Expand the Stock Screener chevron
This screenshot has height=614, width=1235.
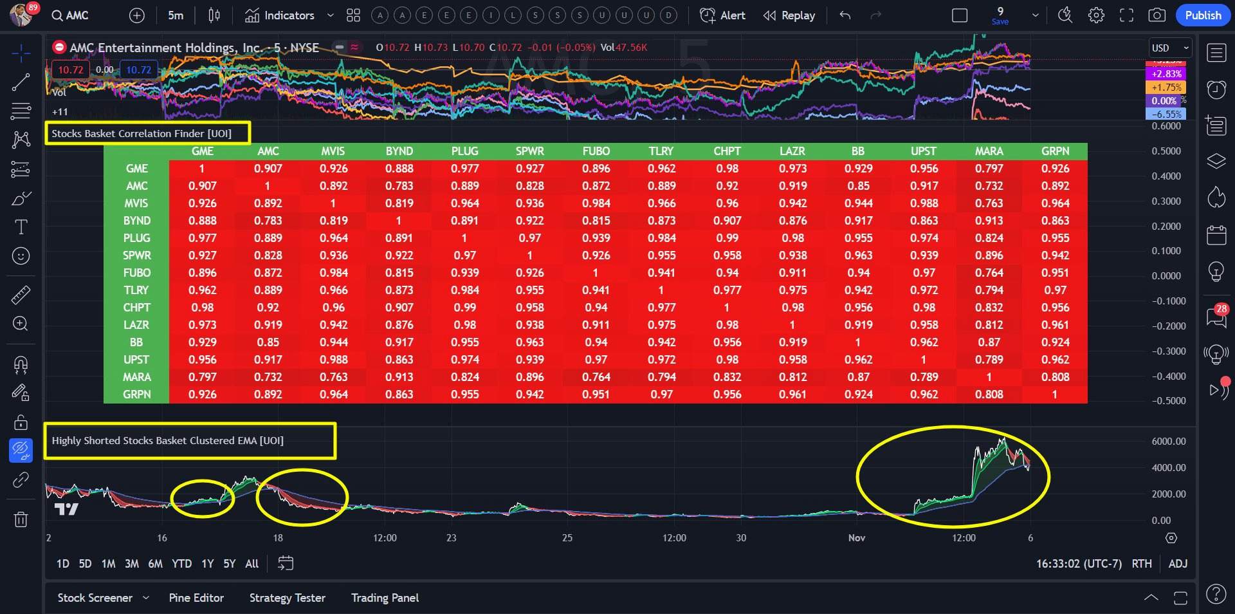(x=146, y=598)
